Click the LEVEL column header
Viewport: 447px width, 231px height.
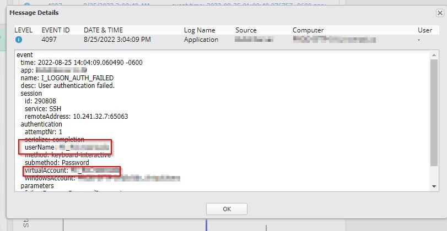23,30
